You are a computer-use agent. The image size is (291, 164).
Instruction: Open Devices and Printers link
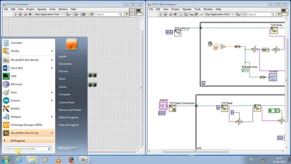click(x=70, y=110)
